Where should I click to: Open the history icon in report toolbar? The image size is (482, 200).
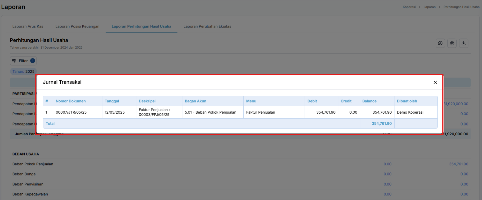coord(440,43)
